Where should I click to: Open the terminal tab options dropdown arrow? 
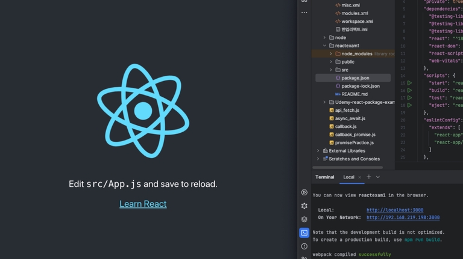377,177
